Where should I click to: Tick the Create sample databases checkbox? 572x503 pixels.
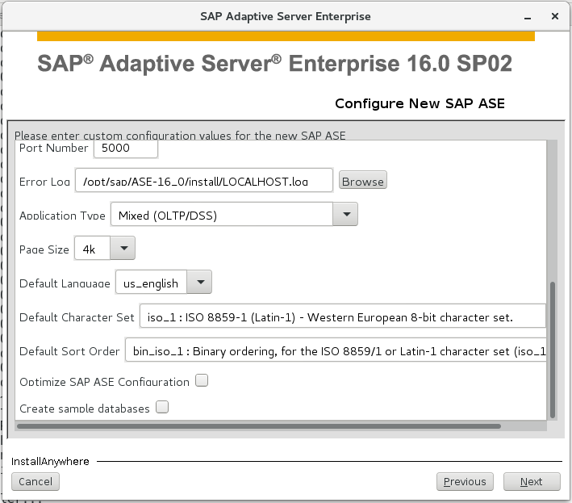[162, 407]
